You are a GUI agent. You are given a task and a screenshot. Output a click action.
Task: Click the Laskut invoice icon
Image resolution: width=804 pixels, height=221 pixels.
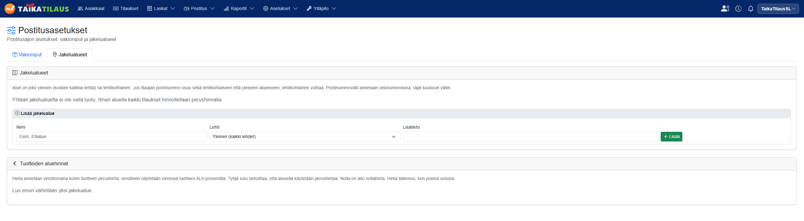point(150,8)
